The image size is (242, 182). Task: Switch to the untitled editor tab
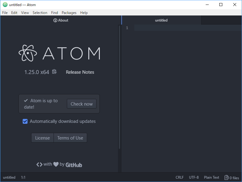click(x=161, y=20)
